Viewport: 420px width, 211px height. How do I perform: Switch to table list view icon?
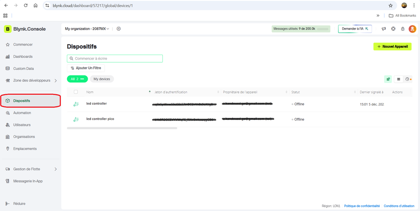tap(398, 79)
